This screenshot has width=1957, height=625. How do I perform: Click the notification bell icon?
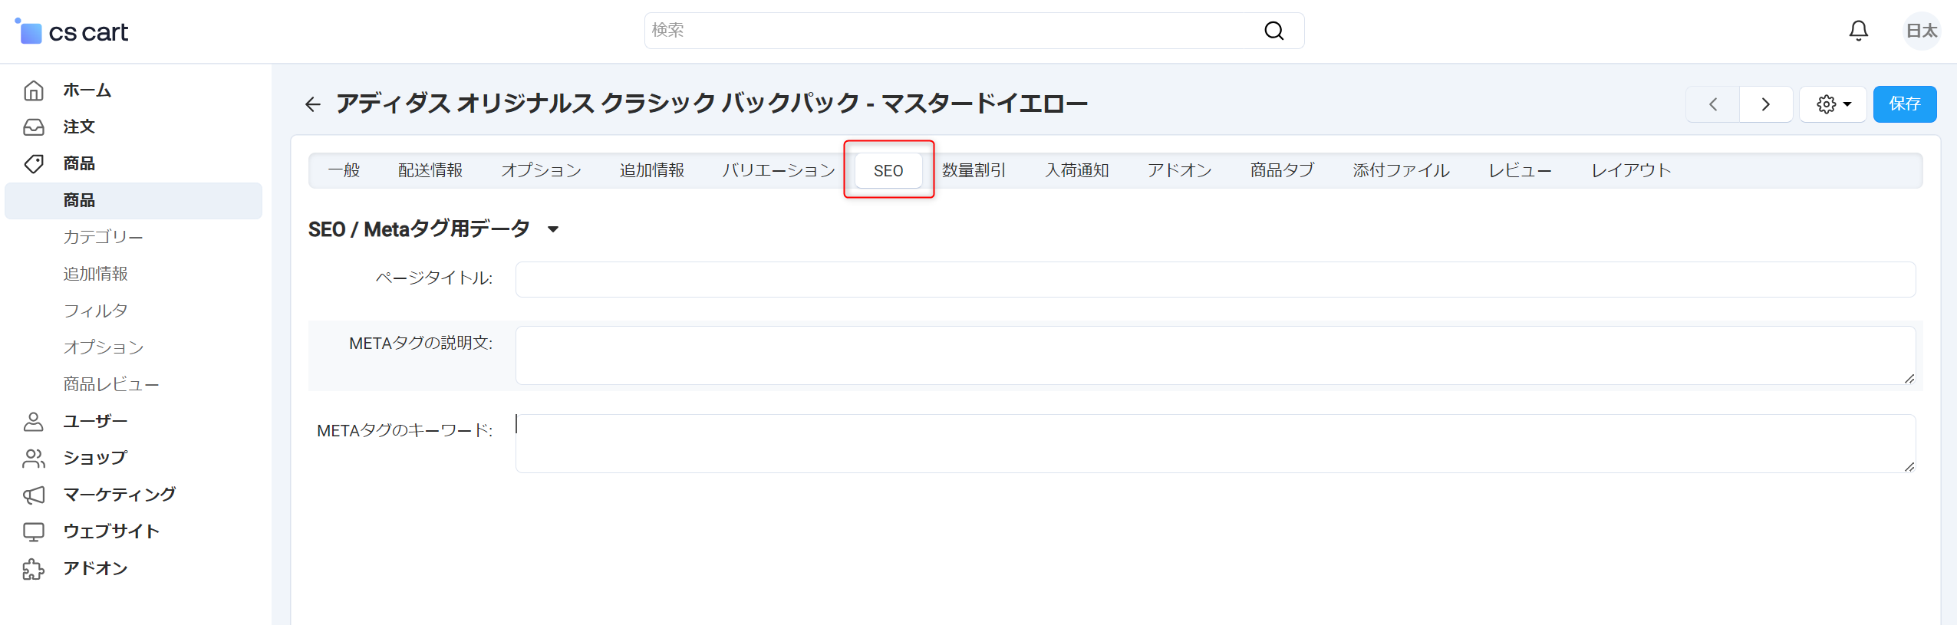coord(1858,31)
